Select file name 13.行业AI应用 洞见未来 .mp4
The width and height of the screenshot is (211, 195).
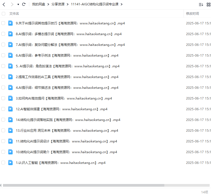pos(67,131)
